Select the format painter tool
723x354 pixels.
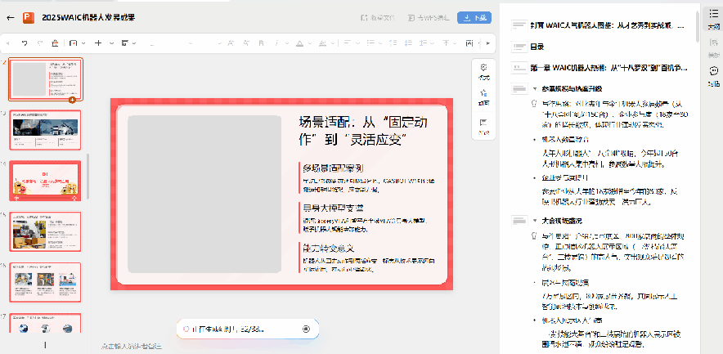click(x=55, y=43)
